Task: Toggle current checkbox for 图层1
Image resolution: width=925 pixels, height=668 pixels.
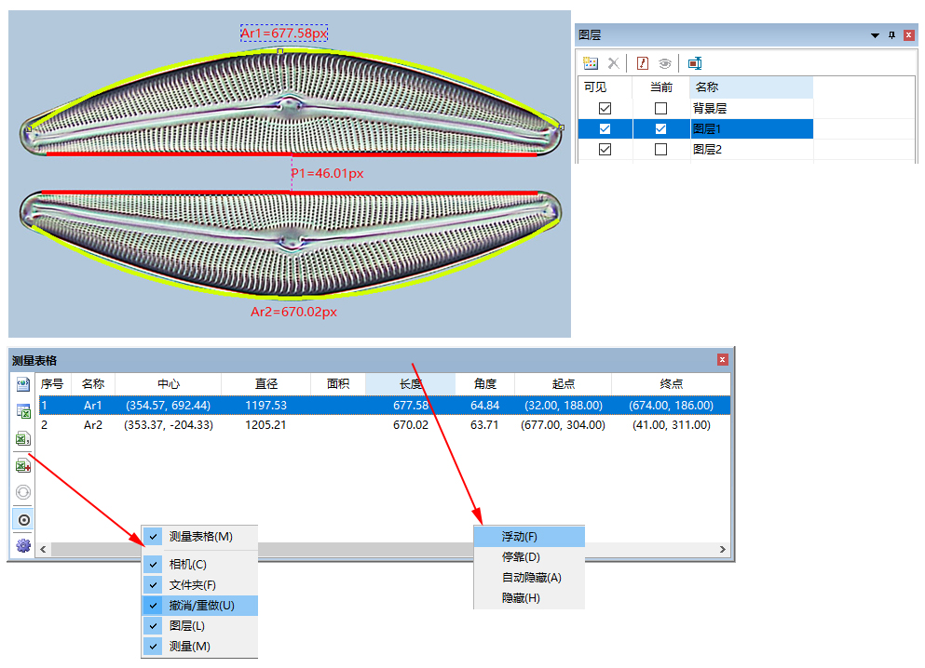Action: point(660,128)
